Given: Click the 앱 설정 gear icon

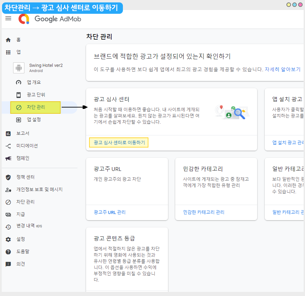Looking at the screenshot, I should pyautogui.click(x=19, y=120).
